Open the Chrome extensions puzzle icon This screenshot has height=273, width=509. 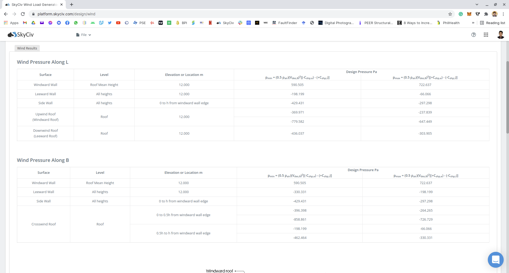tap(486, 14)
